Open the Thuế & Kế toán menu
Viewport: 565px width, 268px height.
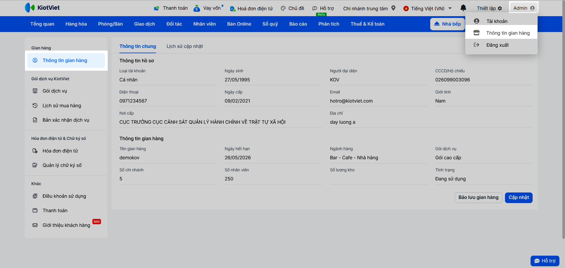[368, 24]
